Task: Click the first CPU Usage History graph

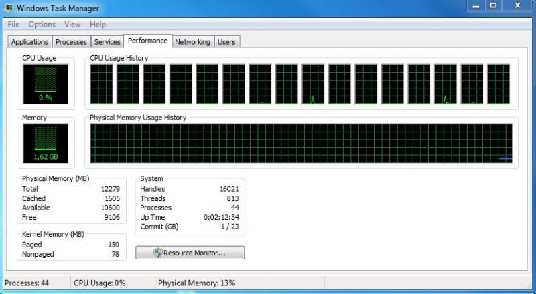Action: click(101, 84)
